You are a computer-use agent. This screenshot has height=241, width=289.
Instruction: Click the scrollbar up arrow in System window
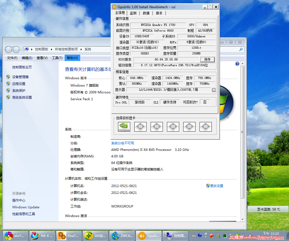tap(243, 63)
